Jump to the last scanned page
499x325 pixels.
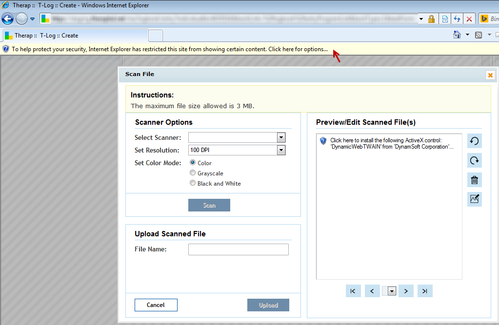pos(424,290)
